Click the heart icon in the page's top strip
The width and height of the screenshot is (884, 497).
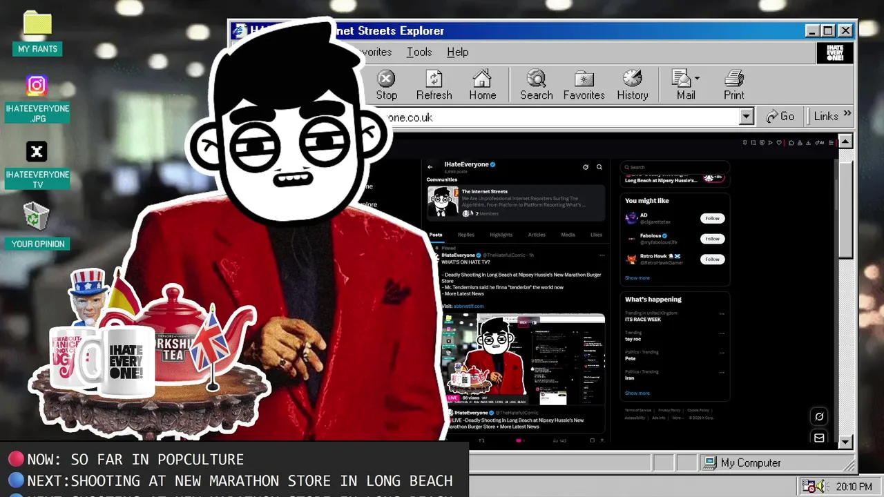coord(779,143)
